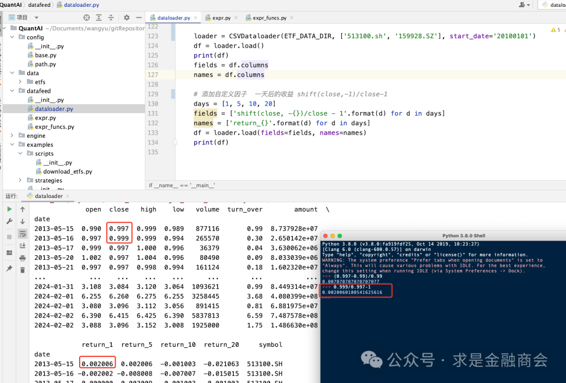Expand the engine folder
The width and height of the screenshot is (566, 383).
(x=12, y=136)
